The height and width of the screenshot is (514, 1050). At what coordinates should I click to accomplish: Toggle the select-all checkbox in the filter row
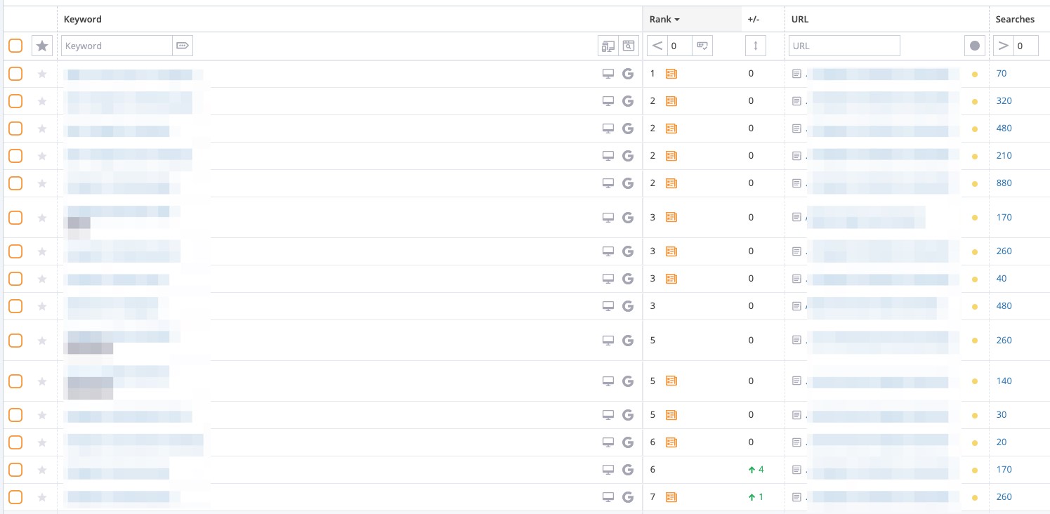(15, 46)
